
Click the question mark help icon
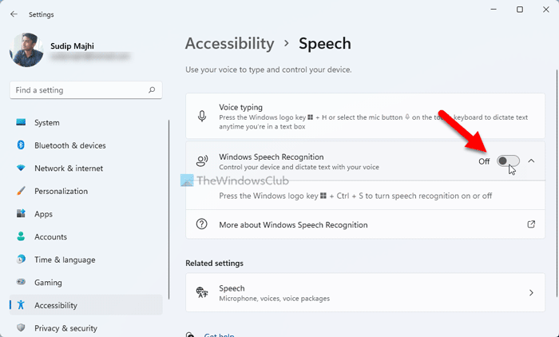coord(202,224)
